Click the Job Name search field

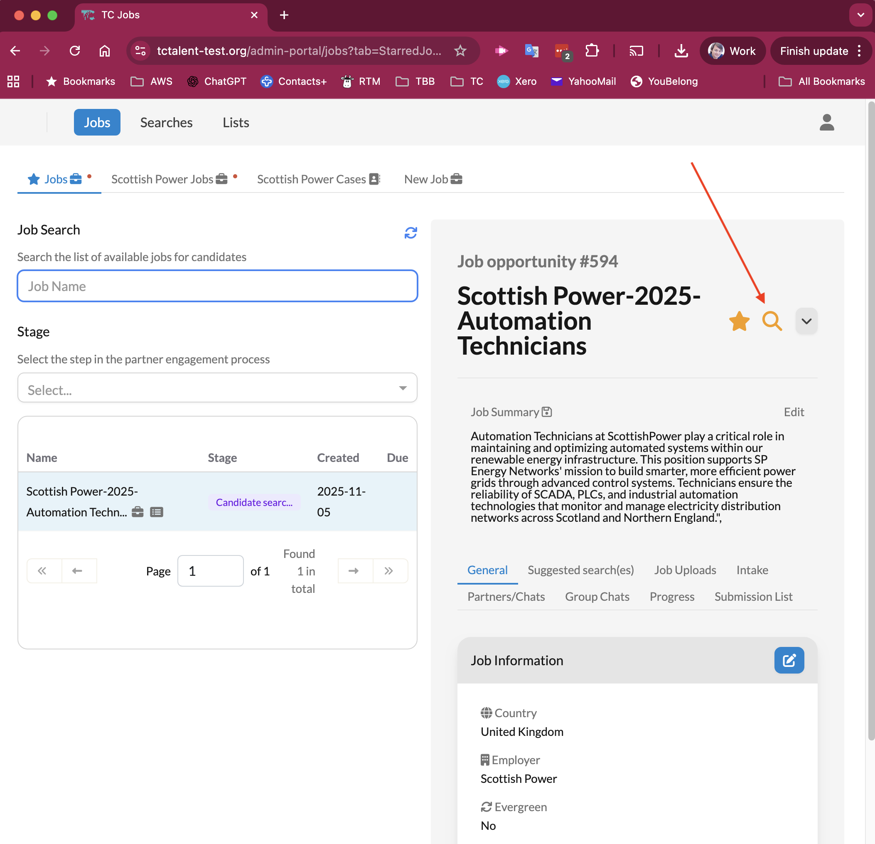(217, 286)
